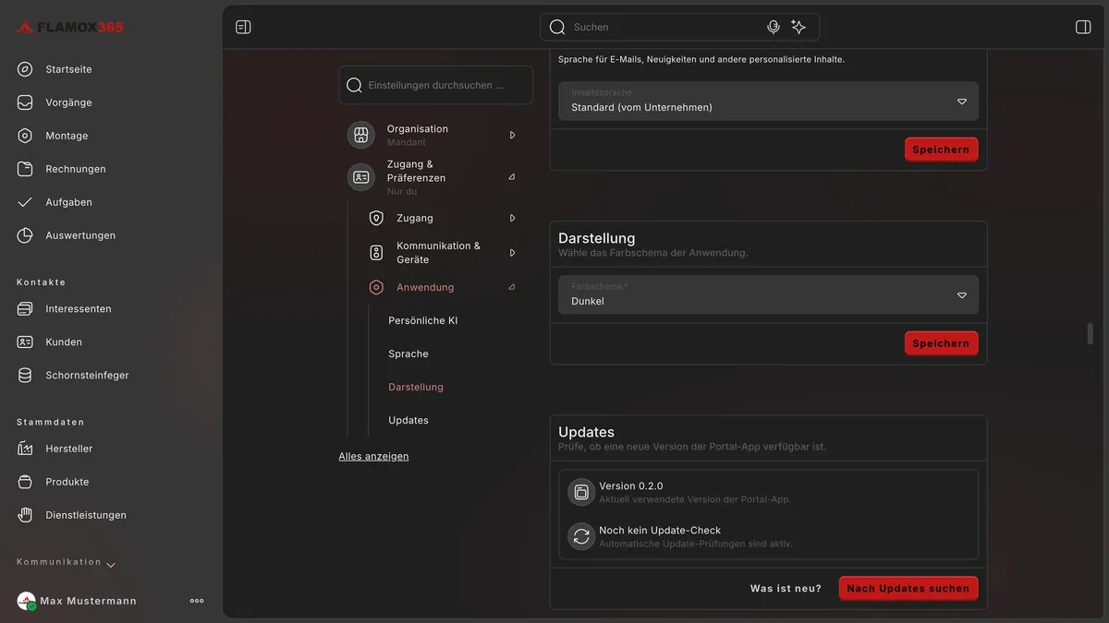Open Vorgänge inbox icon

25,102
